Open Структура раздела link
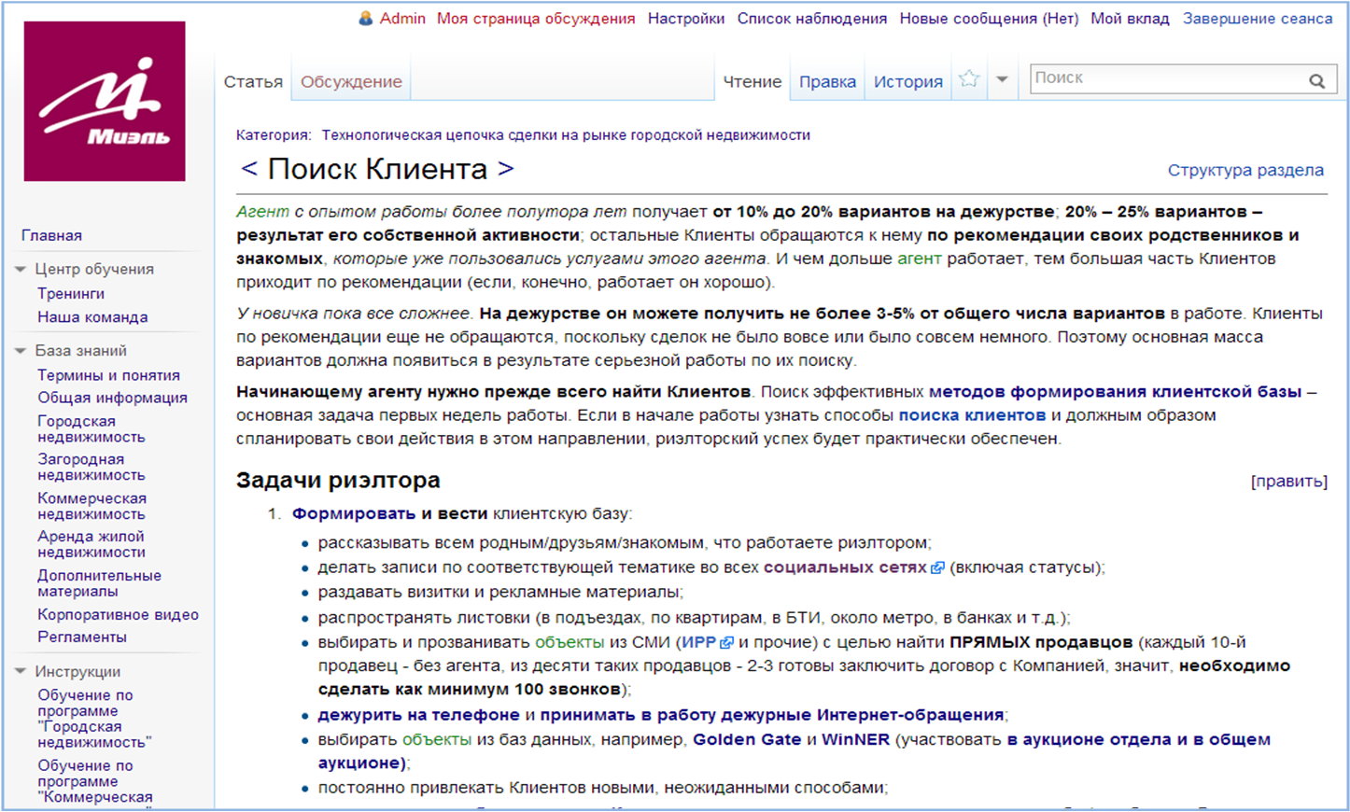Viewport: 1350px width, 812px height. (x=1245, y=170)
